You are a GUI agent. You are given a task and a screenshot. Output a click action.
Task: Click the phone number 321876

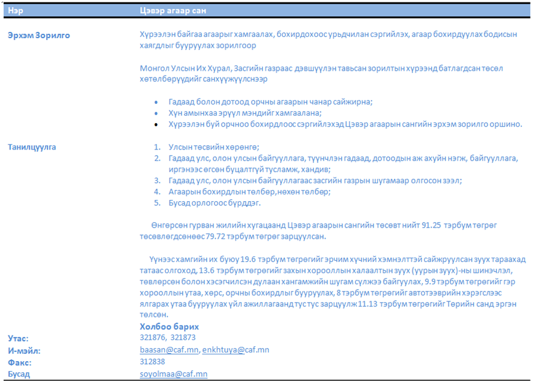[153, 338]
